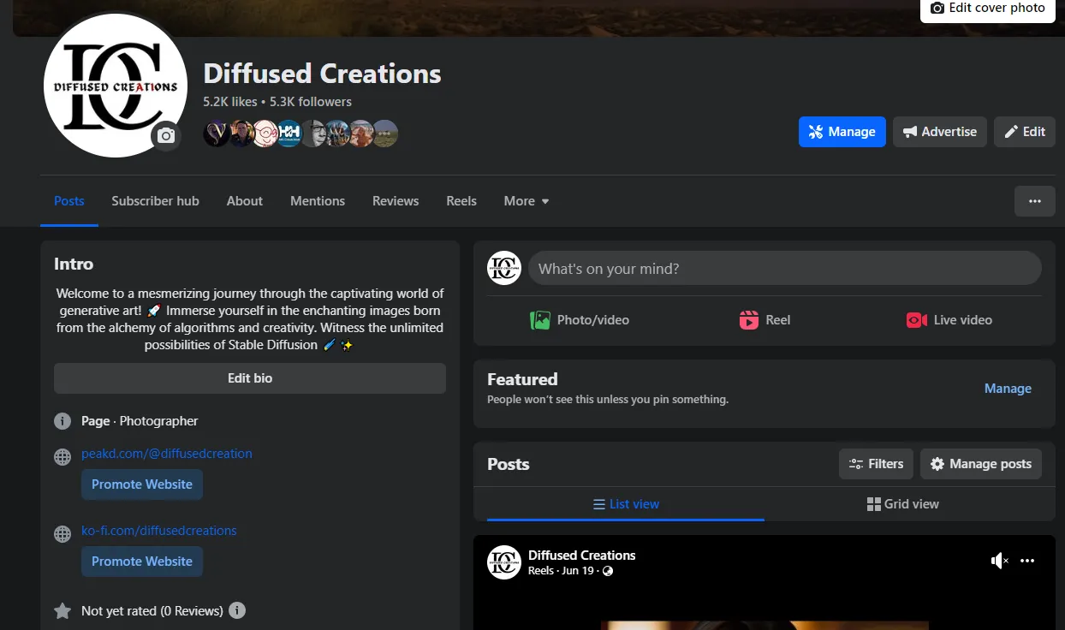Image resolution: width=1065 pixels, height=630 pixels.
Task: Click the Reel icon in composer
Action: 749,320
